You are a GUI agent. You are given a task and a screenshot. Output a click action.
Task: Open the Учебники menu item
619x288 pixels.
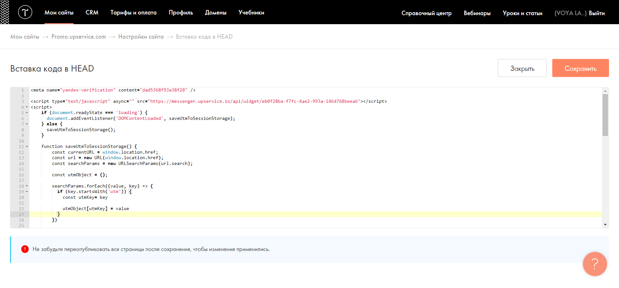pos(251,13)
